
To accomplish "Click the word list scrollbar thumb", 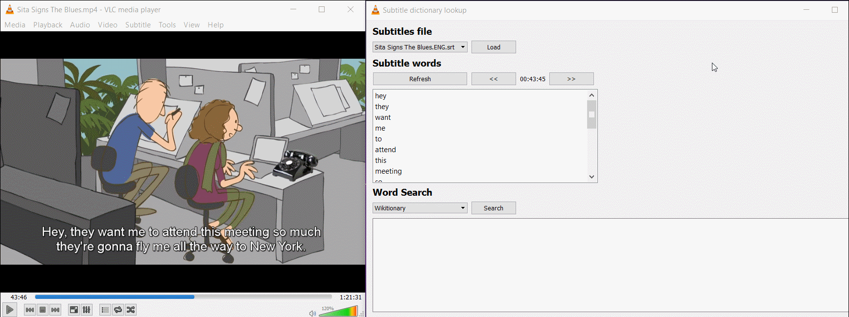I will pyautogui.click(x=591, y=114).
